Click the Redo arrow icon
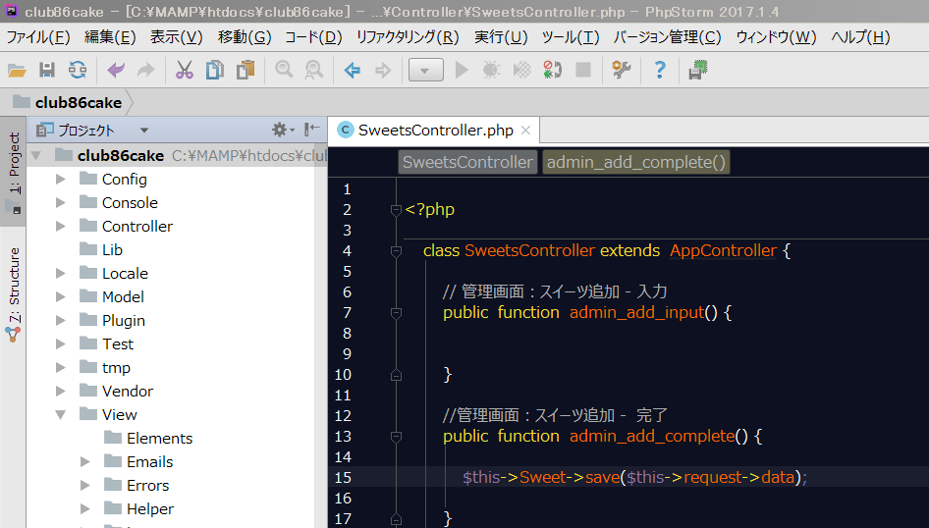This screenshot has width=929, height=528. (x=145, y=71)
